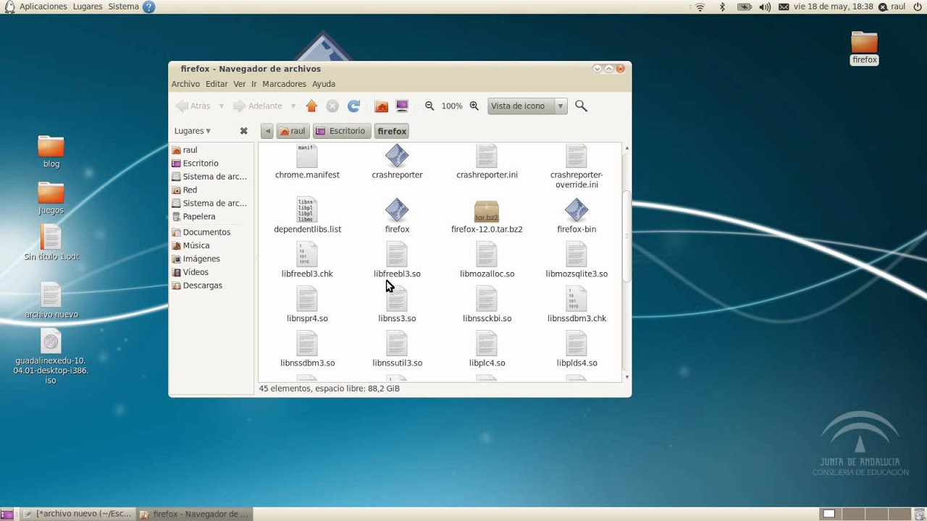Viewport: 927px width, 521px height.
Task: Open the Aplicaciones menu in top panel
Action: 43,7
